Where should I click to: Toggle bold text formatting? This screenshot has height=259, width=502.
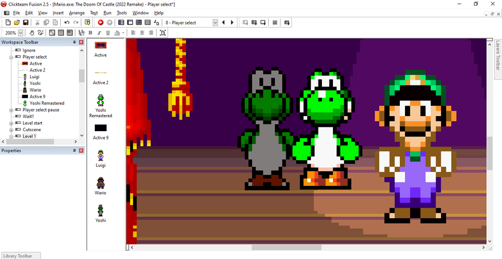(90, 33)
